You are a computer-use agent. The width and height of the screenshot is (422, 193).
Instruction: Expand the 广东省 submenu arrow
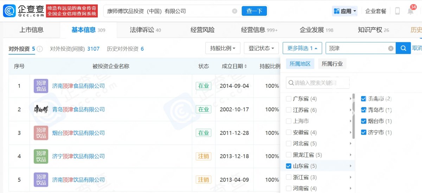pyautogui.click(x=351, y=99)
